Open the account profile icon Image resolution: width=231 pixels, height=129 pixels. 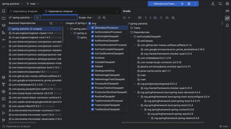point(213,4)
